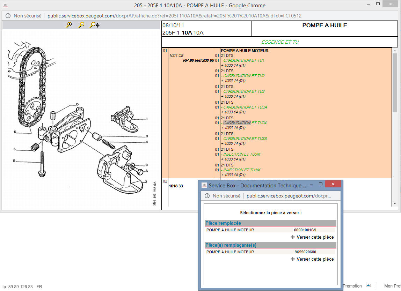The width and height of the screenshot is (401, 291).
Task: Click the ESSENCE ET TU heading
Action: [280, 42]
